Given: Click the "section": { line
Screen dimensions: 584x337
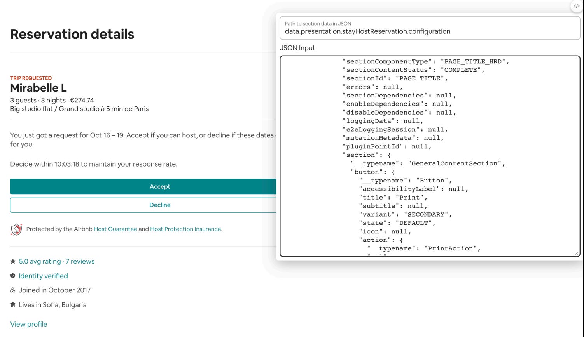Looking at the screenshot, I should tap(367, 155).
